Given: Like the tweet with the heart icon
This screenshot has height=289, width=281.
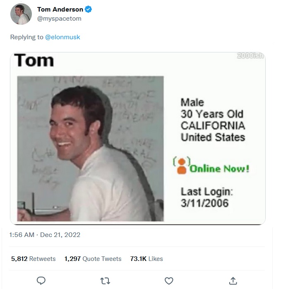Looking at the screenshot, I should tap(169, 281).
